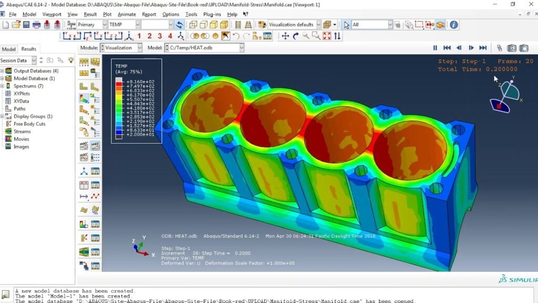Screen dimensions: 538x303
Task: Click the Plot contours on deformed shape icon
Action: 84,98
